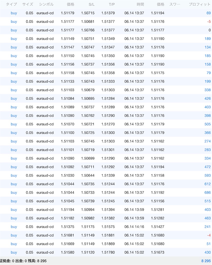This screenshot has width=212, height=265.
Task: Select size 0.05 in the row with profit 686
Action: click(30, 193)
